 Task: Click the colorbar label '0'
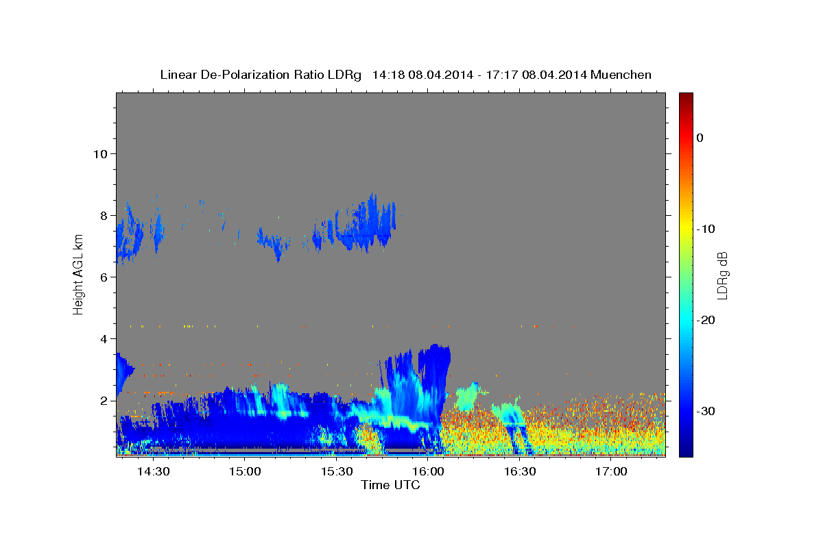tap(700, 138)
